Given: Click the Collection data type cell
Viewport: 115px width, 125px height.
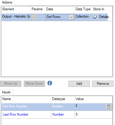Looking at the screenshot, I should pos(83,17).
